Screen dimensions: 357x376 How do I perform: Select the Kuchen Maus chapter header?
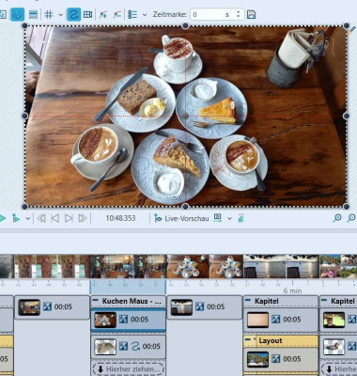129,301
